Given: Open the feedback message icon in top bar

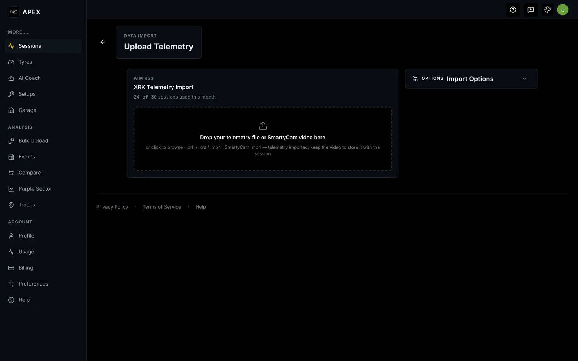Looking at the screenshot, I should click(530, 10).
